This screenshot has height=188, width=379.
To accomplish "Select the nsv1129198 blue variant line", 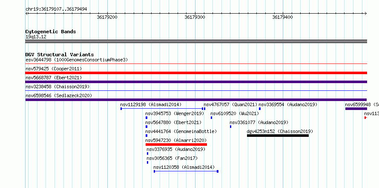I will pyautogui.click(x=162, y=109).
